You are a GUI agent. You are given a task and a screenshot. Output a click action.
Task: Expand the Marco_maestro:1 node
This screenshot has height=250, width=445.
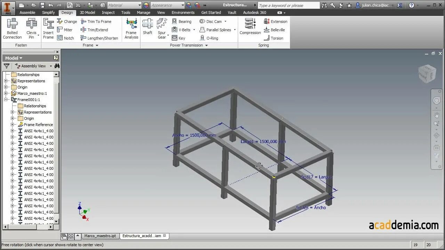pyautogui.click(x=6, y=93)
